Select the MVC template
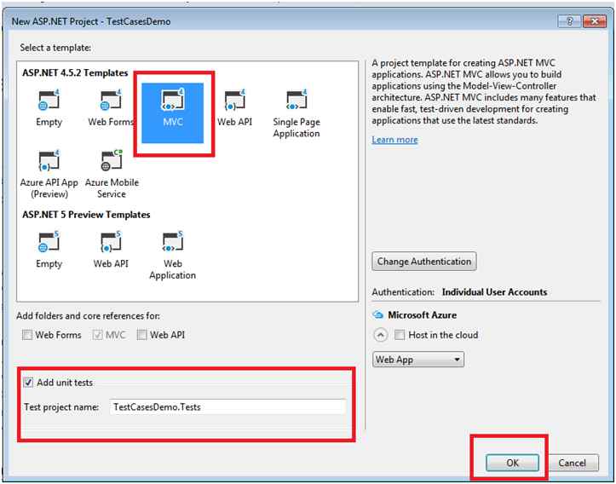 click(x=172, y=112)
